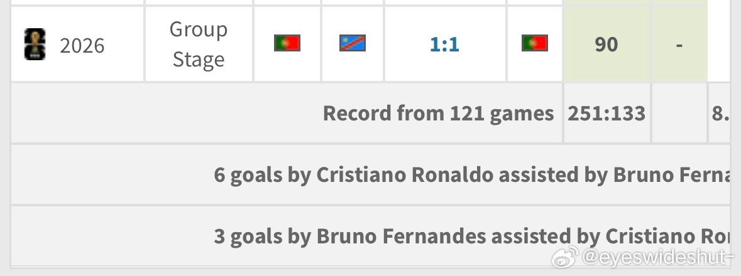Click the DR Congo flag icon
Screen dimensions: 741x276
(353, 43)
